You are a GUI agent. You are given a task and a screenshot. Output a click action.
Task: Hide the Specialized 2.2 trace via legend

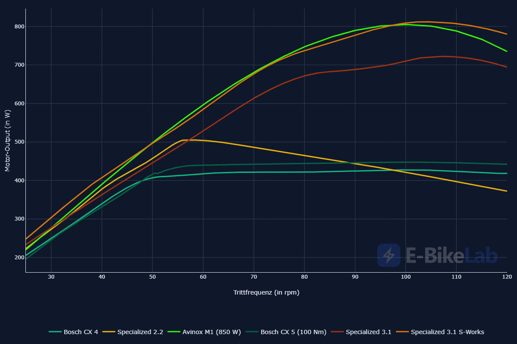coord(140,332)
